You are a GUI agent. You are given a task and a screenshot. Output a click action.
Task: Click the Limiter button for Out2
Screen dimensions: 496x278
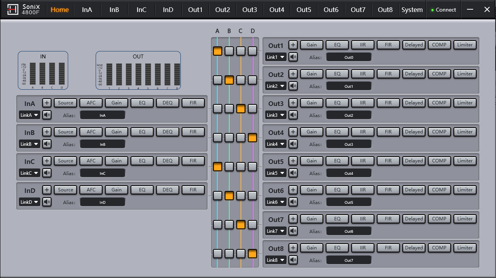(x=465, y=74)
